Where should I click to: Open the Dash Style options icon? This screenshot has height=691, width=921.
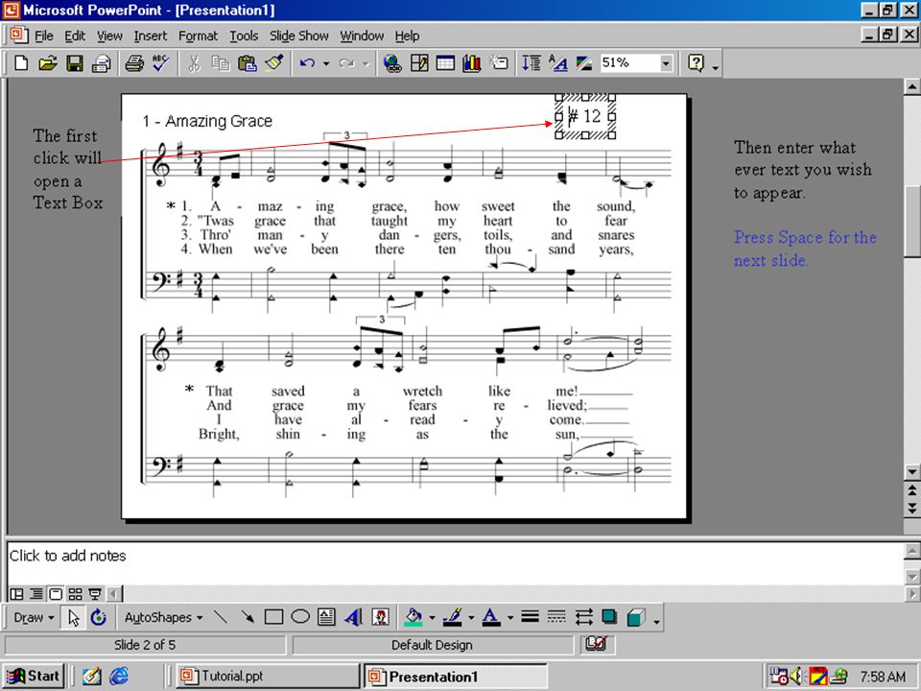(x=556, y=617)
